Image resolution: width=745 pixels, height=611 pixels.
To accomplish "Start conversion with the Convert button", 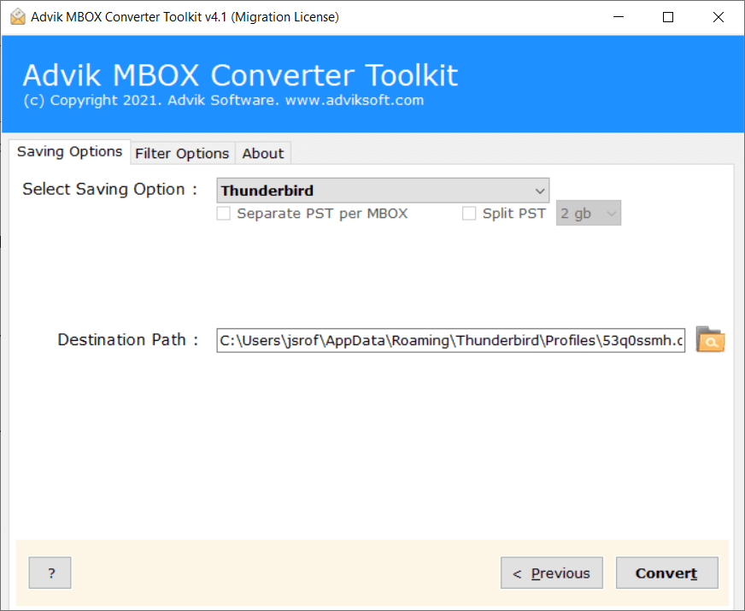I will coord(666,573).
